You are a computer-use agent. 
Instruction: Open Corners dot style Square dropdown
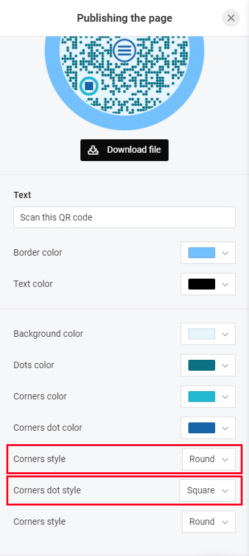[207, 490]
